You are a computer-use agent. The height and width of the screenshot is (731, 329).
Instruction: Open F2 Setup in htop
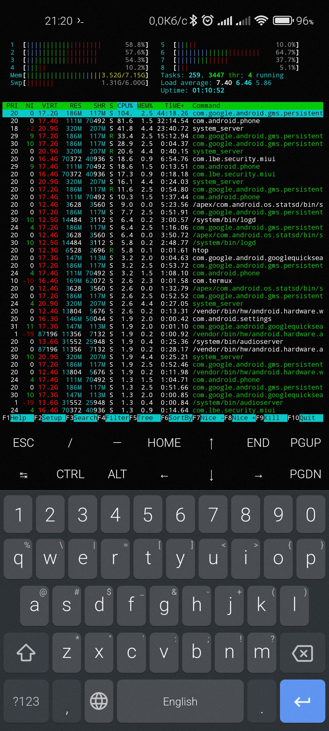tap(50, 418)
